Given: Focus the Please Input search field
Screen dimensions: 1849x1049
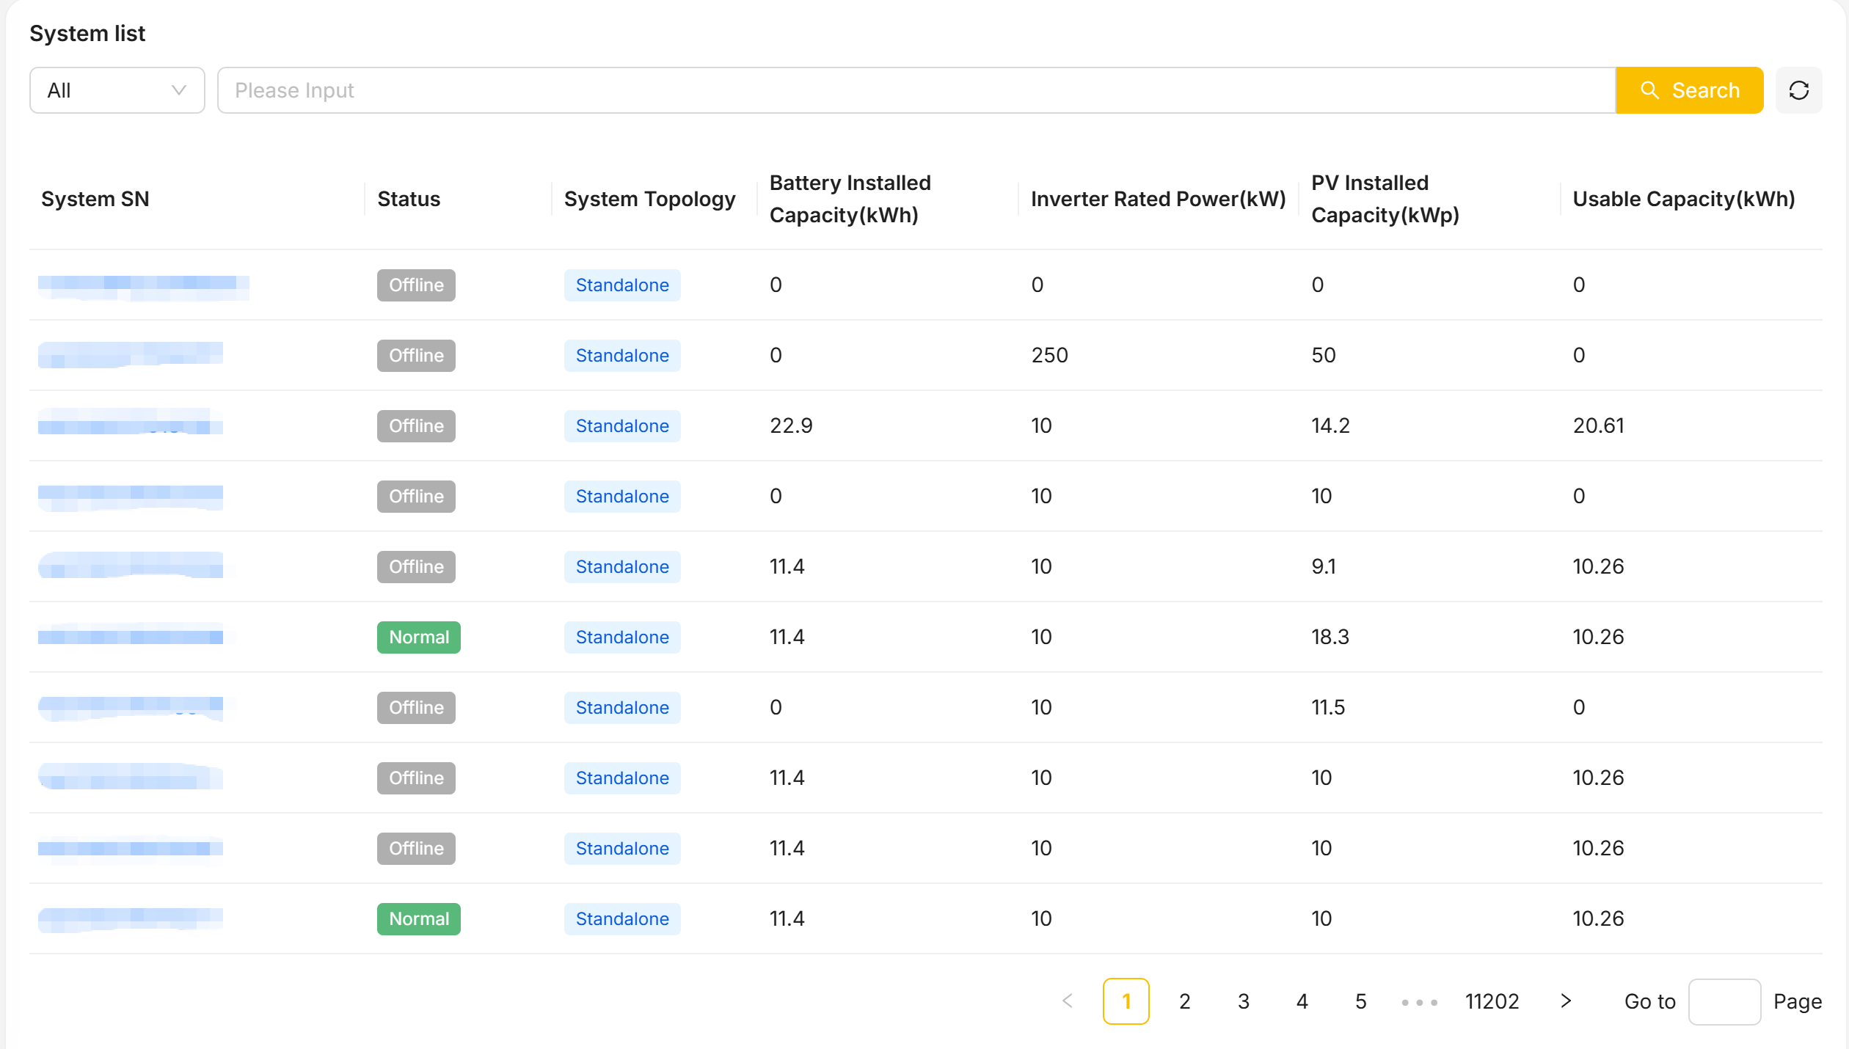Looking at the screenshot, I should [x=916, y=90].
